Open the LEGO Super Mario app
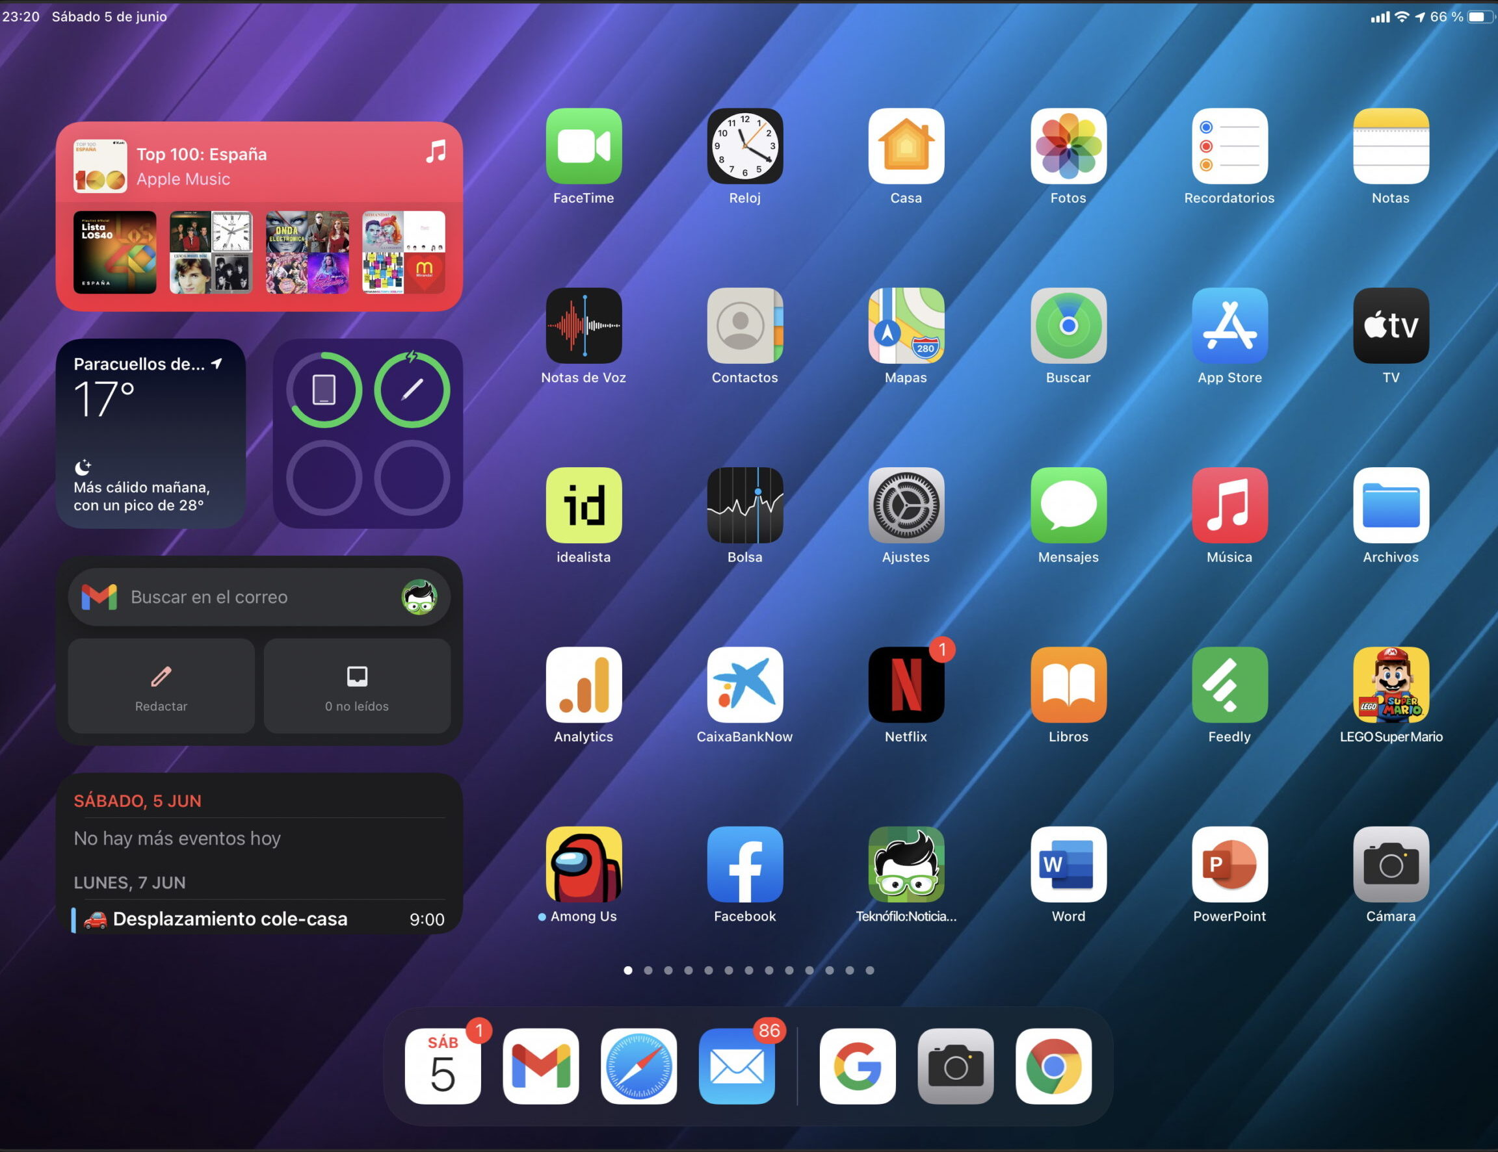Screen dimensions: 1498x1152 1391,685
